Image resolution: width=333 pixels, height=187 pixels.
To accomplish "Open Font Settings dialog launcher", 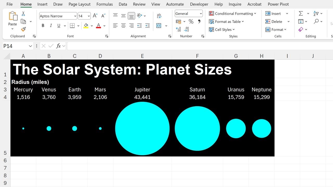I will coord(107,36).
